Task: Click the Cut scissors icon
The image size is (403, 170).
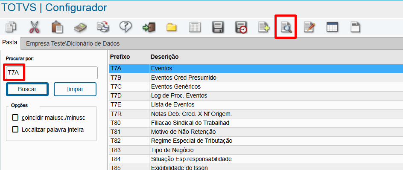Action: coord(34,27)
